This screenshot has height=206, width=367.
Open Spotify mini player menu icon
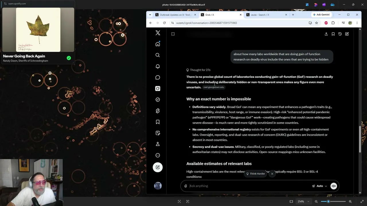click(x=5, y=4)
